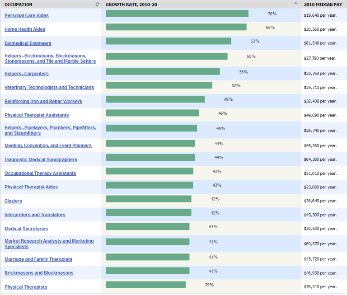Click the Growth Rate column sort arrow
Image resolution: width=347 pixels, height=295 pixels.
296,3
